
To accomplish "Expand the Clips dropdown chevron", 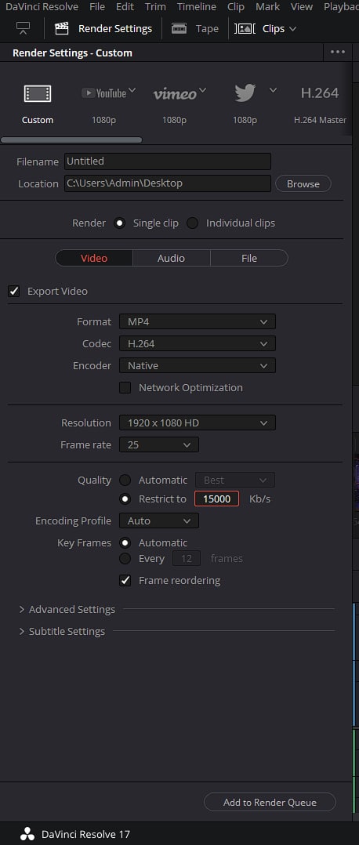I will point(292,28).
